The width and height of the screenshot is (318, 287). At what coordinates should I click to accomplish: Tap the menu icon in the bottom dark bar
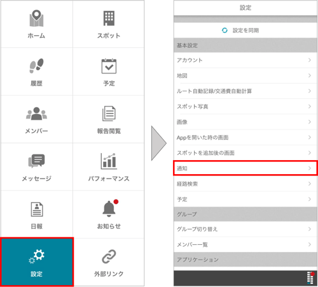click(x=310, y=277)
